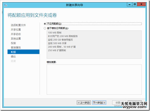Go to the 确认 step
The width and height of the screenshot is (150, 111).
point(13,56)
